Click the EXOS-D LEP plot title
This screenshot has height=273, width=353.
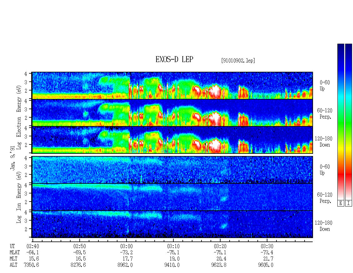point(174,59)
